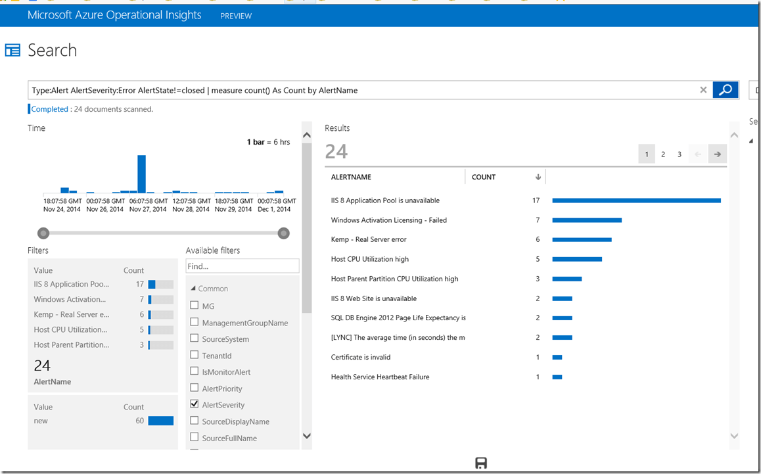Enable the ManagementGroupName filter checkbox
Image resolution: width=761 pixels, height=474 pixels.
point(195,322)
